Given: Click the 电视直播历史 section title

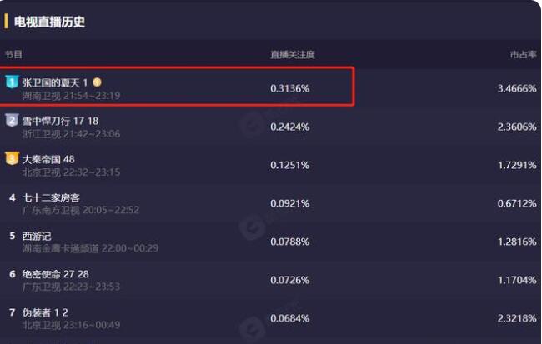Looking at the screenshot, I should click(49, 22).
